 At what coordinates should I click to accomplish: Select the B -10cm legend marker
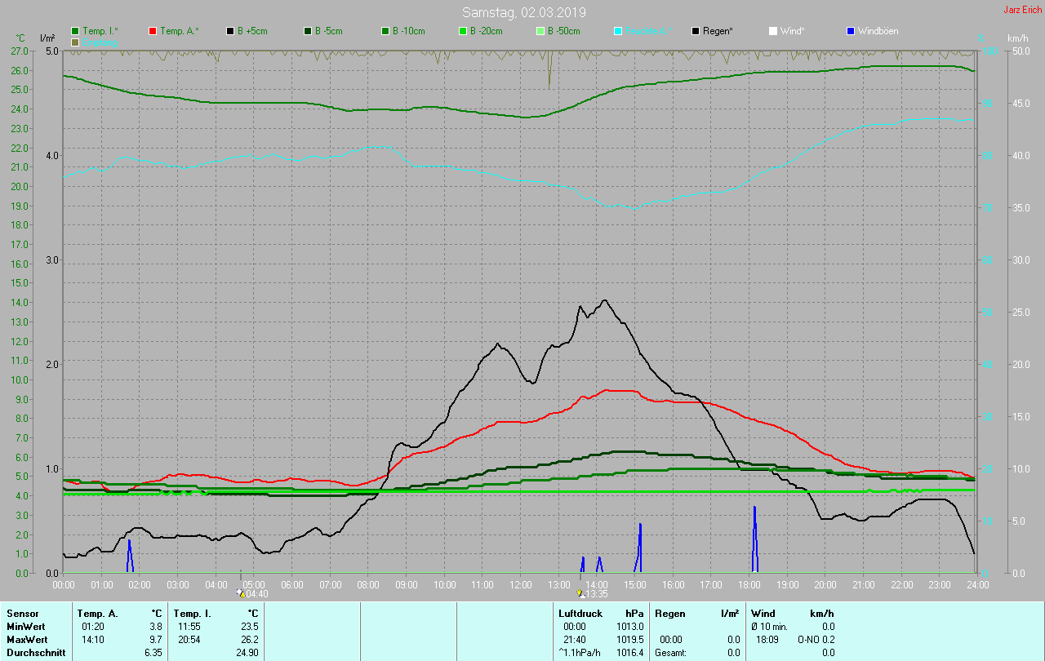click(385, 31)
